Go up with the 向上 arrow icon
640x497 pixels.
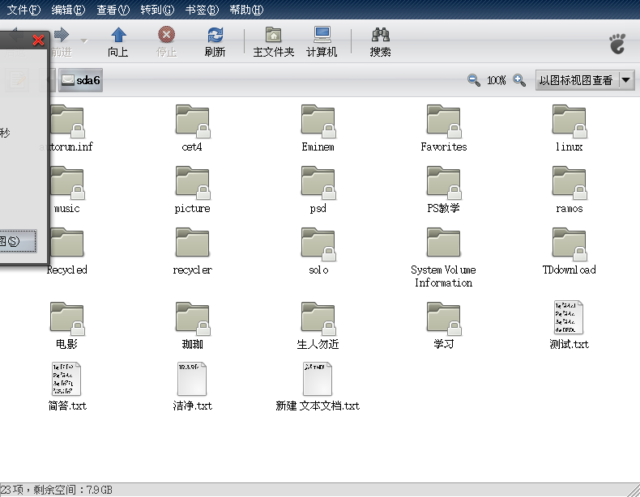pyautogui.click(x=118, y=35)
